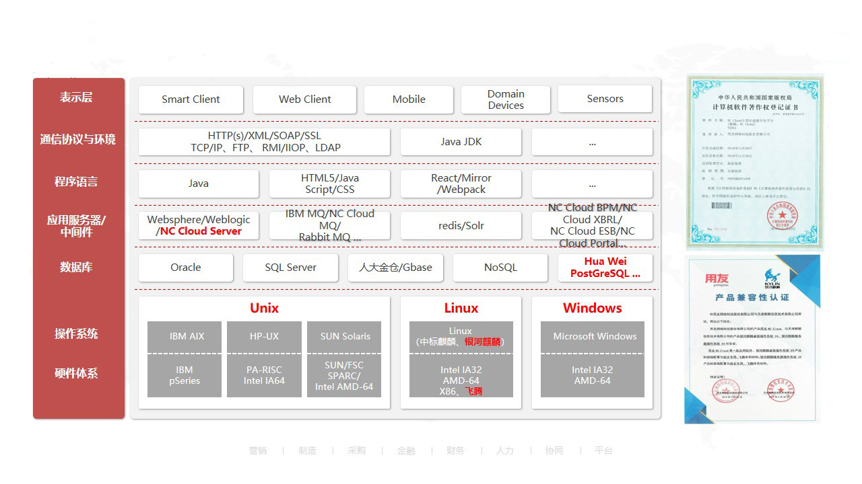Select the IBM AIX gray block
862x484 pixels.
tap(187, 337)
